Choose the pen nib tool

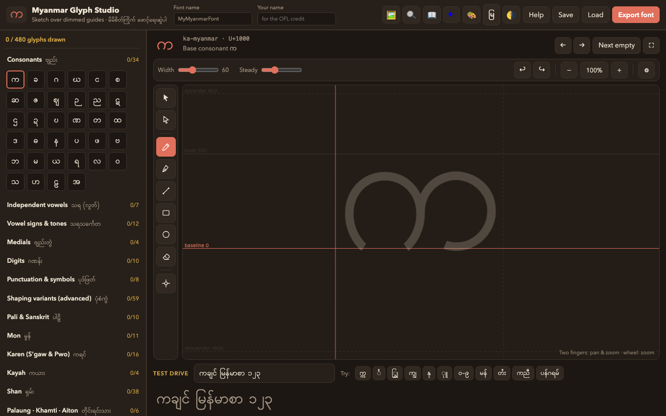166,169
